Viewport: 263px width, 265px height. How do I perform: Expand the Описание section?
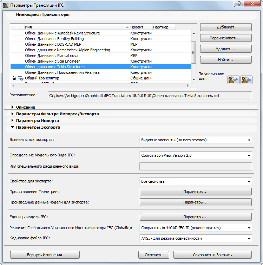[12, 107]
